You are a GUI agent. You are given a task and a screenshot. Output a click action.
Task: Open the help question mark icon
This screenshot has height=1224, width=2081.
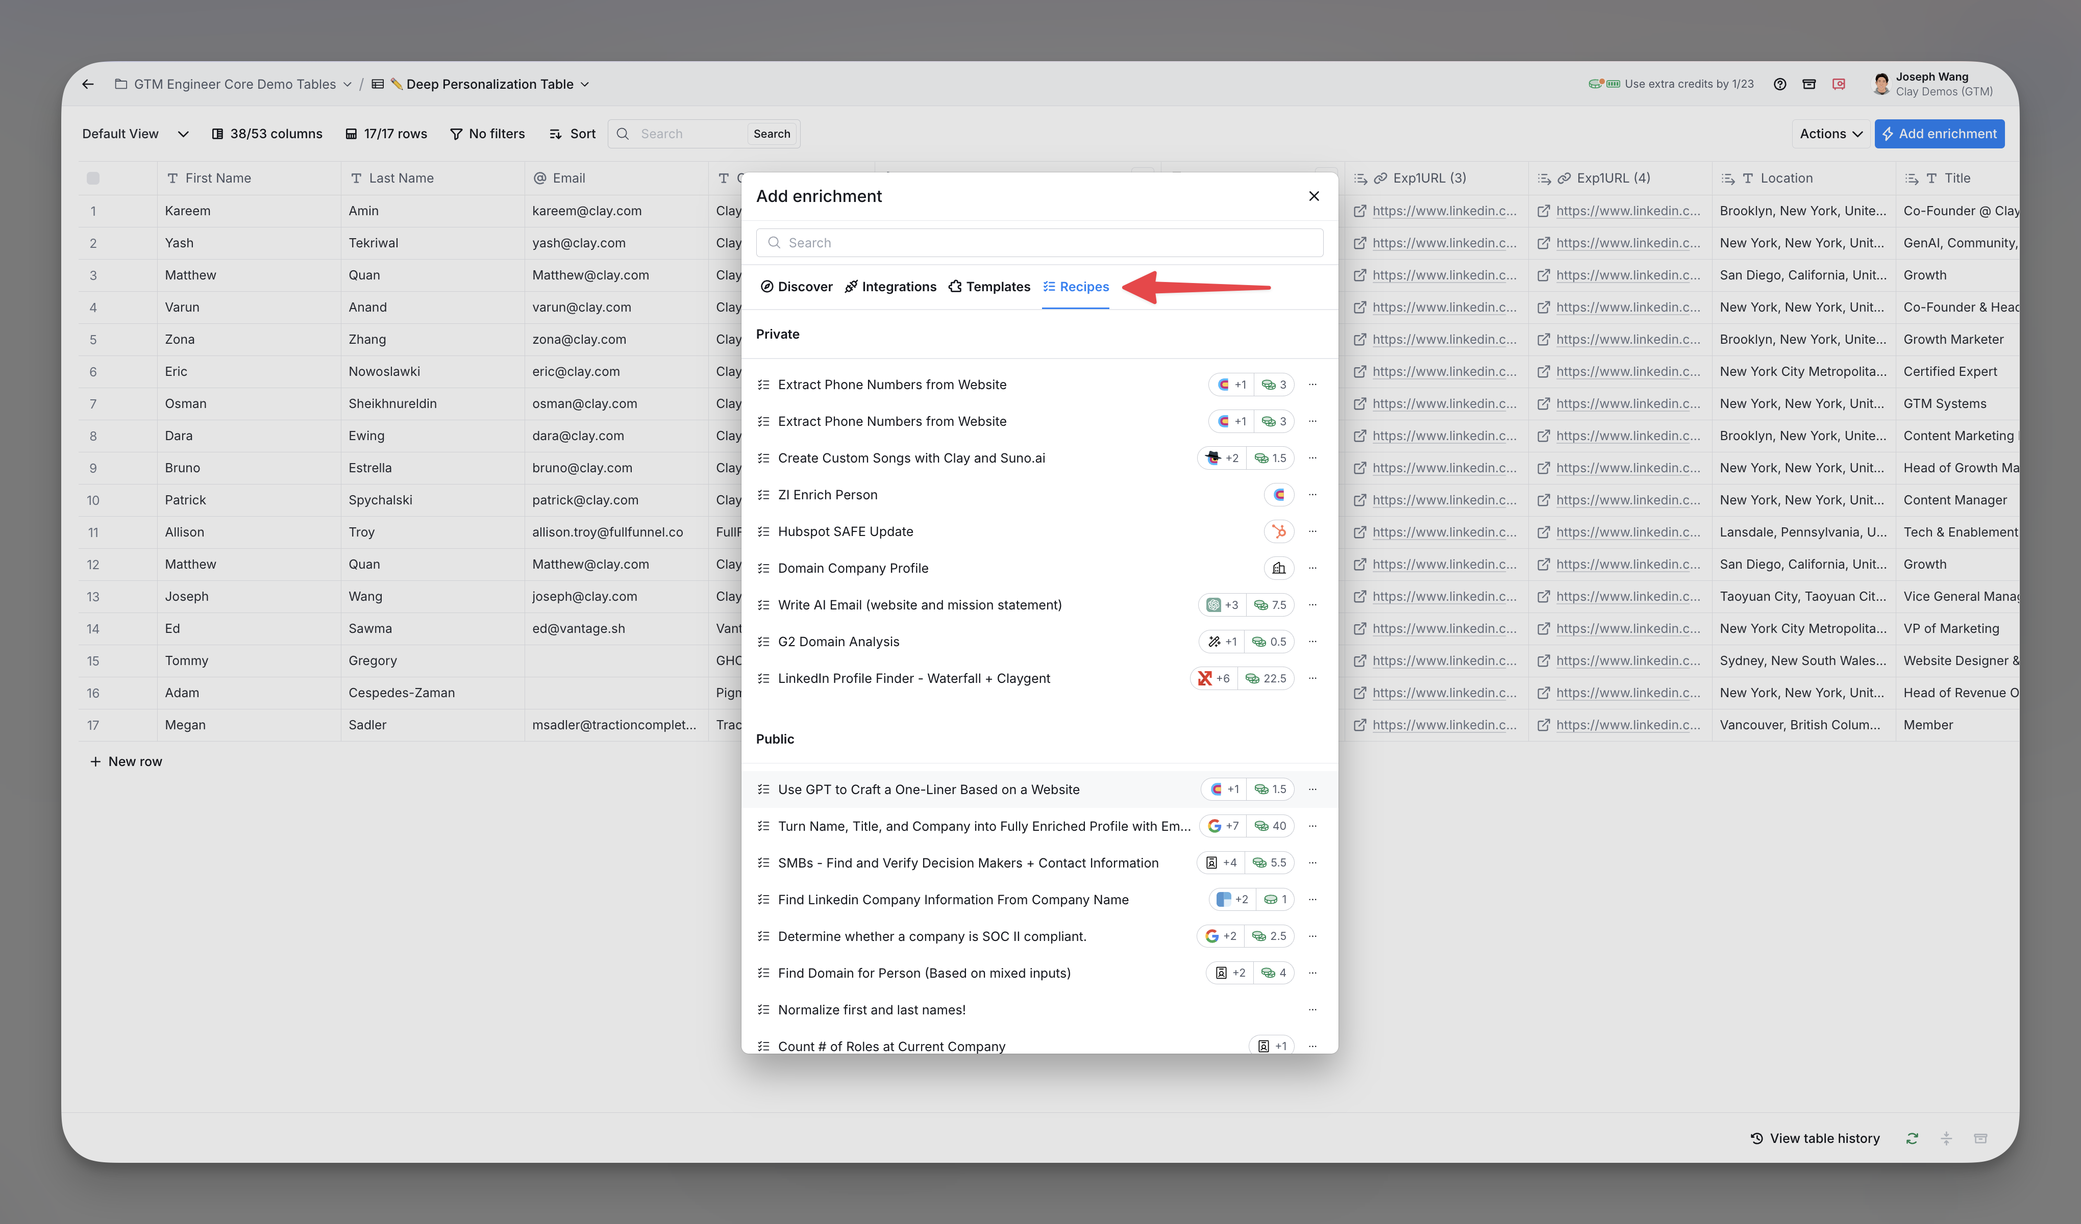pos(1779,84)
